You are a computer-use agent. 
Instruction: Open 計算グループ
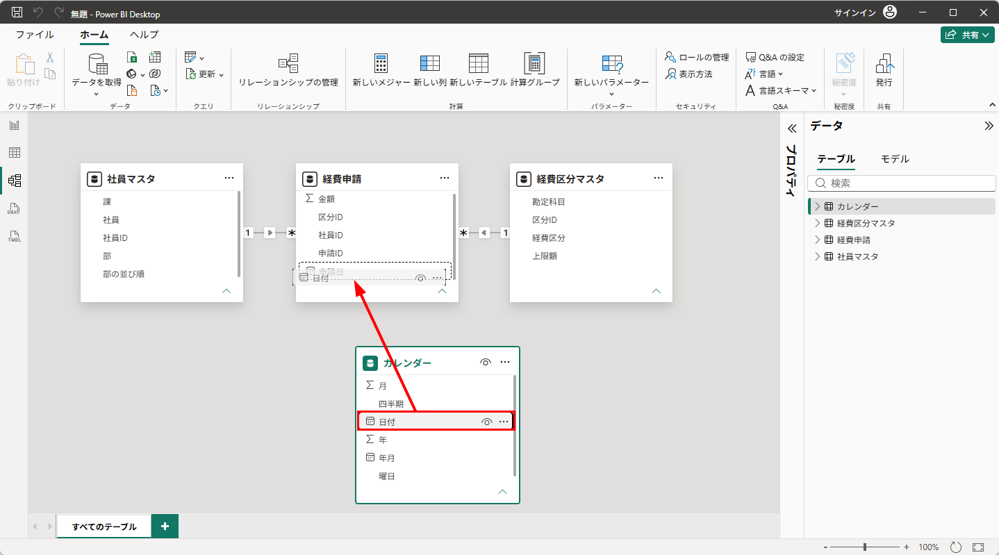(x=535, y=72)
